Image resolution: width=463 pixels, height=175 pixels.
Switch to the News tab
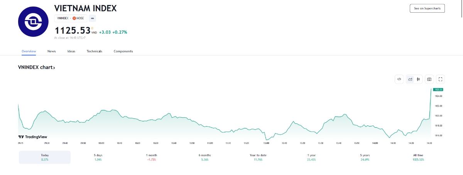52,51
